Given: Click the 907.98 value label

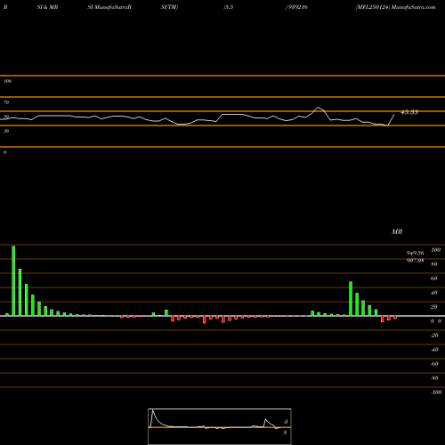Looking at the screenshot, I should click(x=415, y=261).
